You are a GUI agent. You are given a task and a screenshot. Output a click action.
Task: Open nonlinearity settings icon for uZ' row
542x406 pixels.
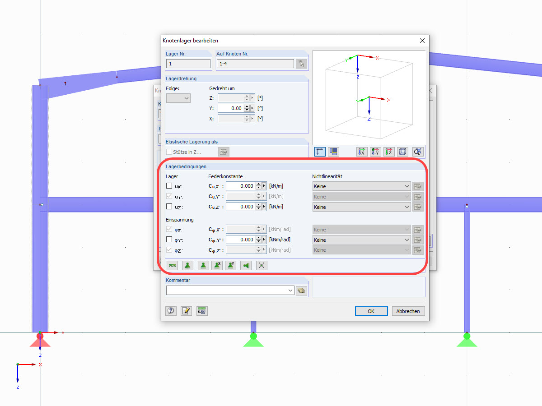pos(418,207)
